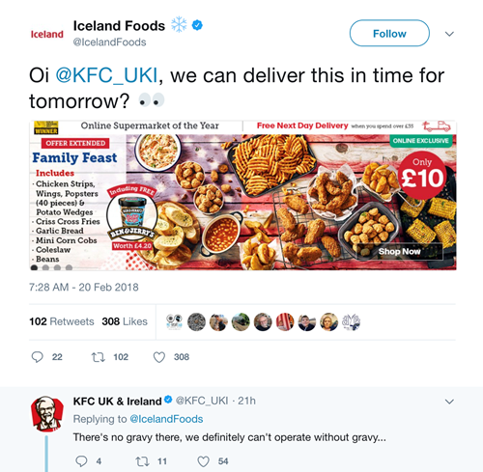View the 102 Retweets list
Viewport: 483px width, 472px height.
[x=62, y=321]
